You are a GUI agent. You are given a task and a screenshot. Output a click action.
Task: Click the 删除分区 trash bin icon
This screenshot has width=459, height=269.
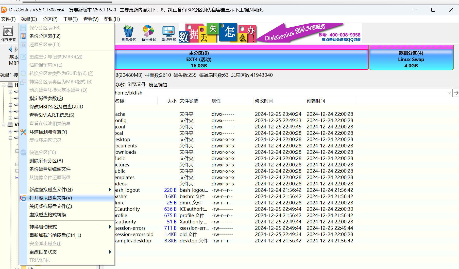point(129,33)
